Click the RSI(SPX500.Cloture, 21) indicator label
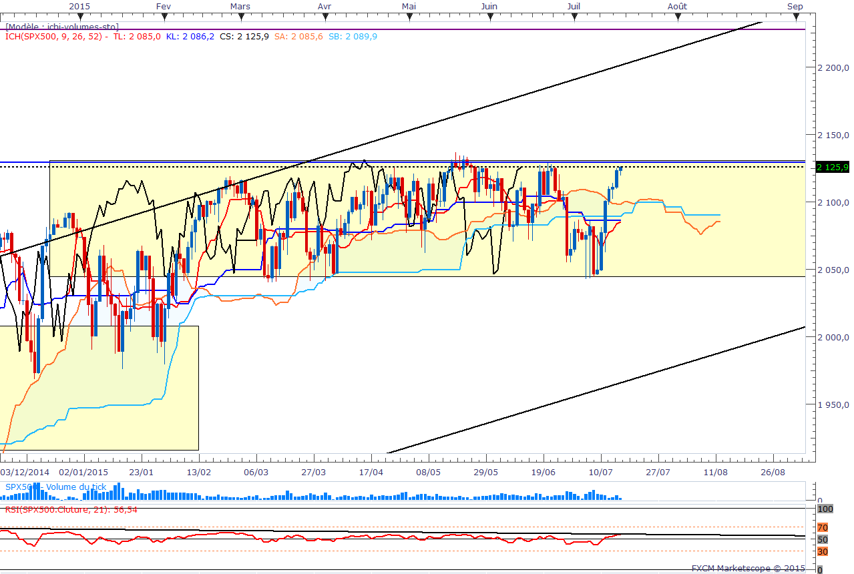 [71, 509]
